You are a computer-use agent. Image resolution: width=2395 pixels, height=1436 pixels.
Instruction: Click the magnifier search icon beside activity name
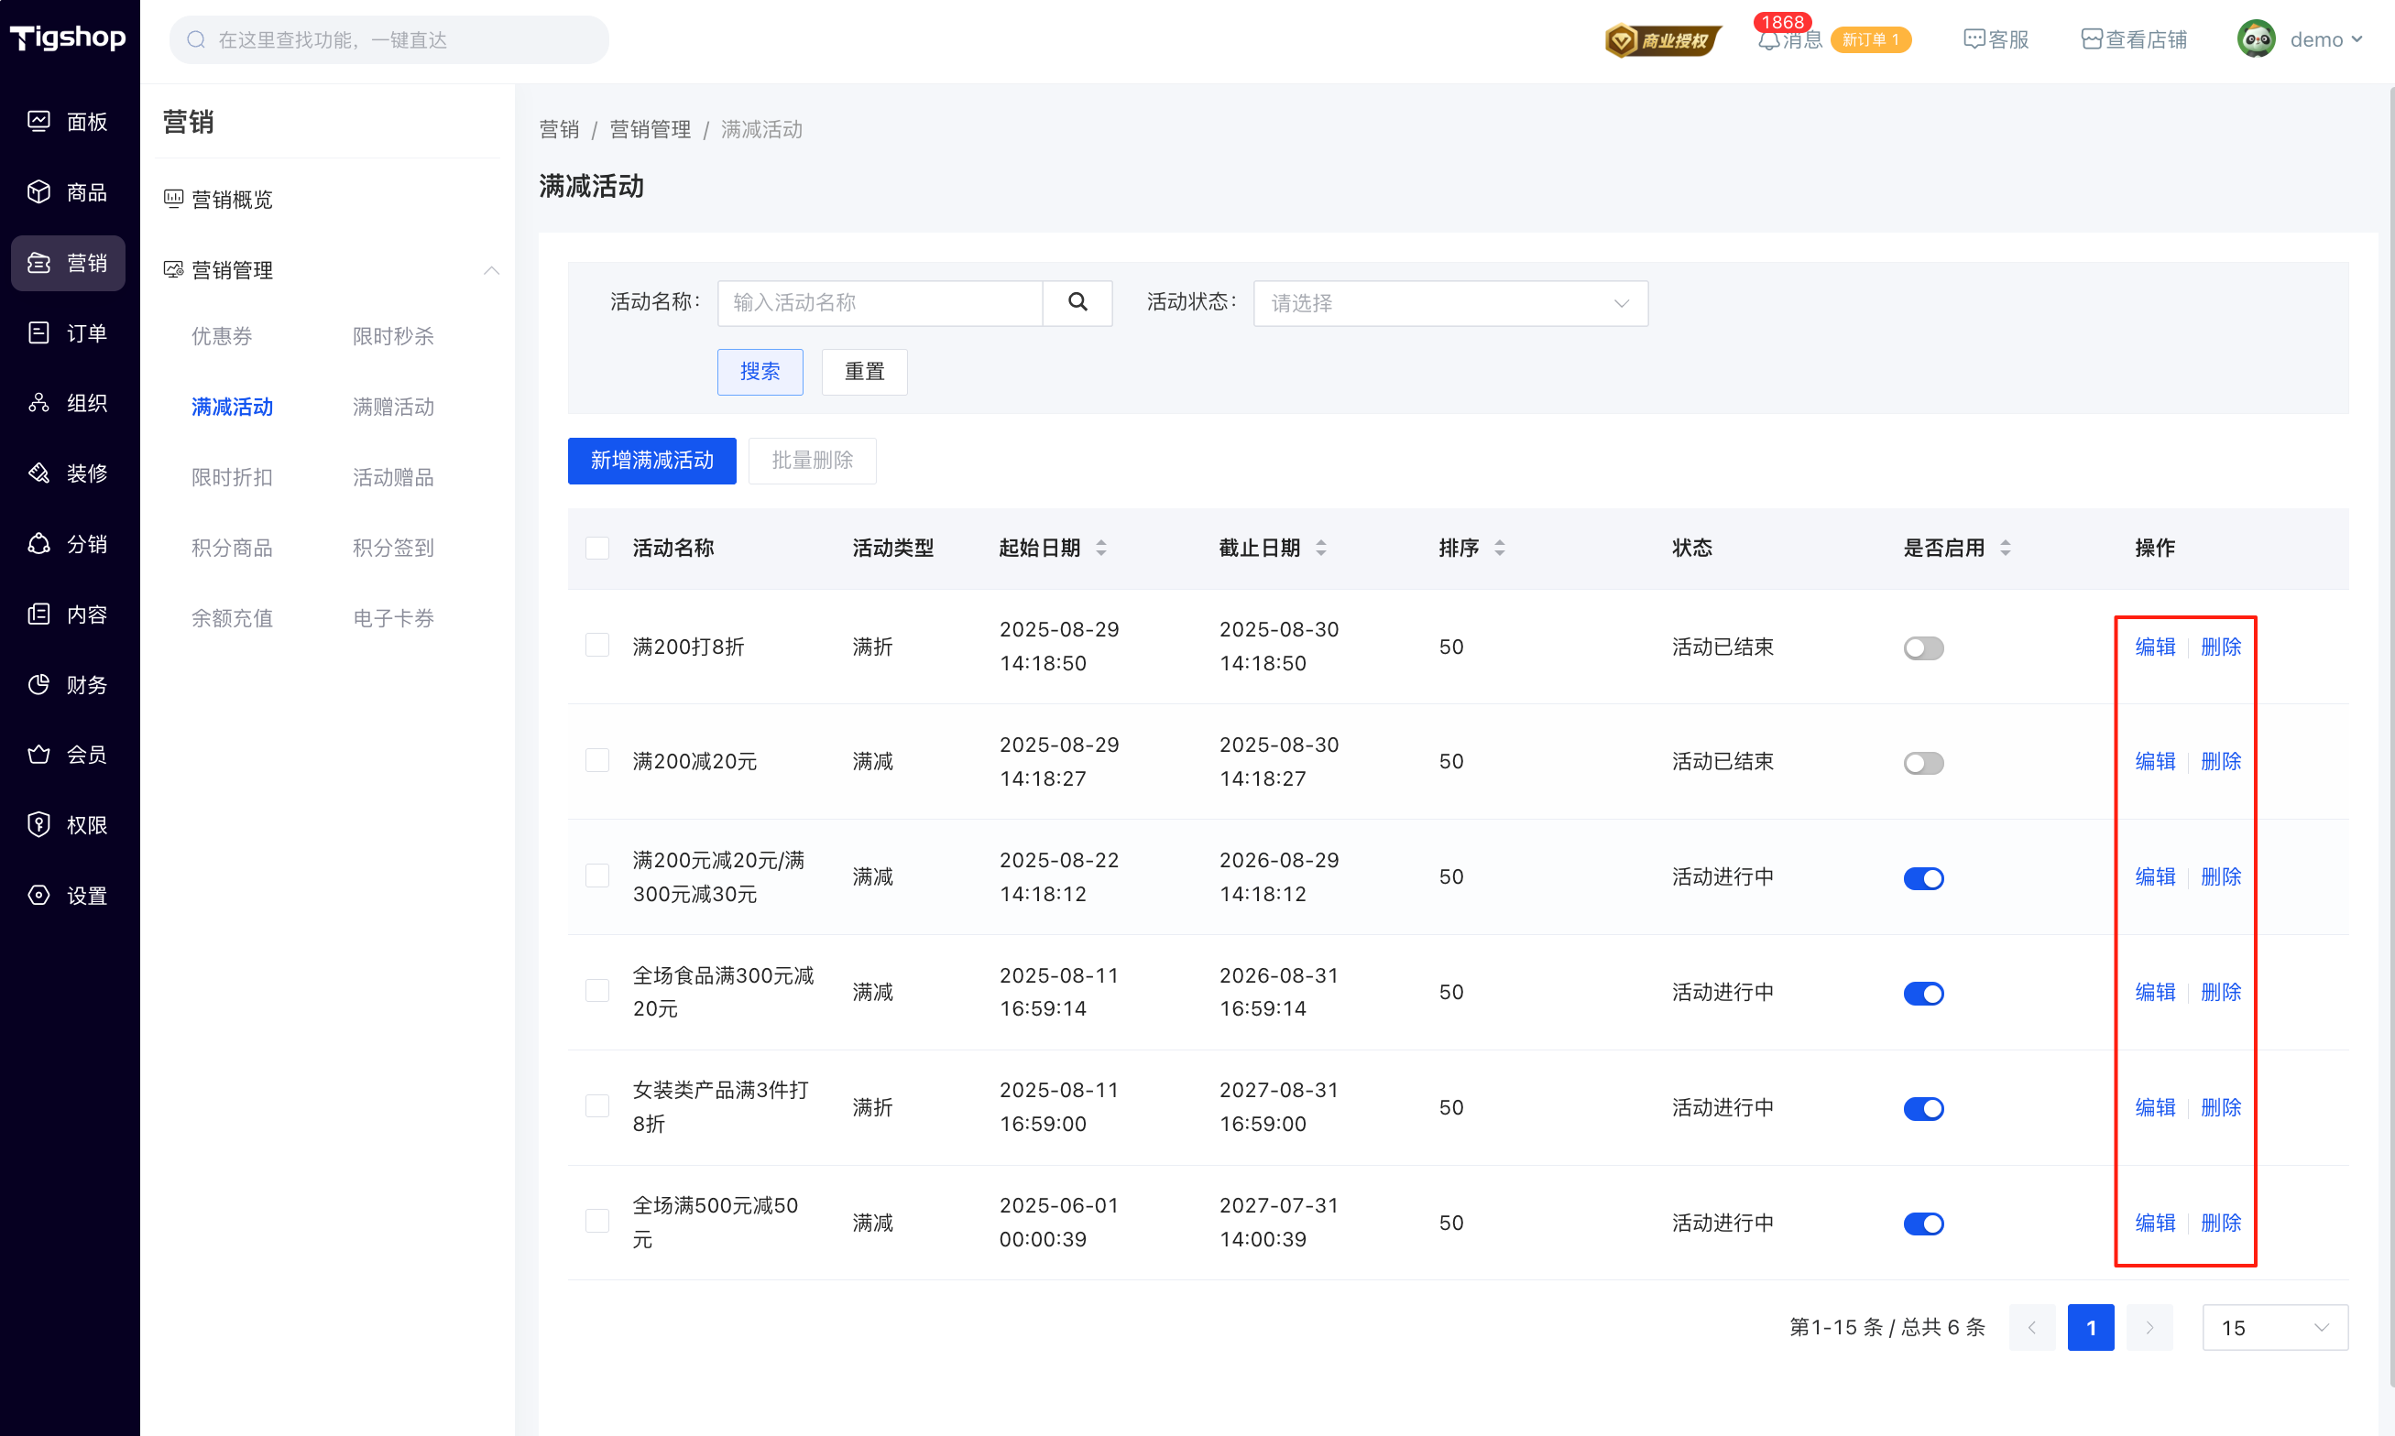1077,303
